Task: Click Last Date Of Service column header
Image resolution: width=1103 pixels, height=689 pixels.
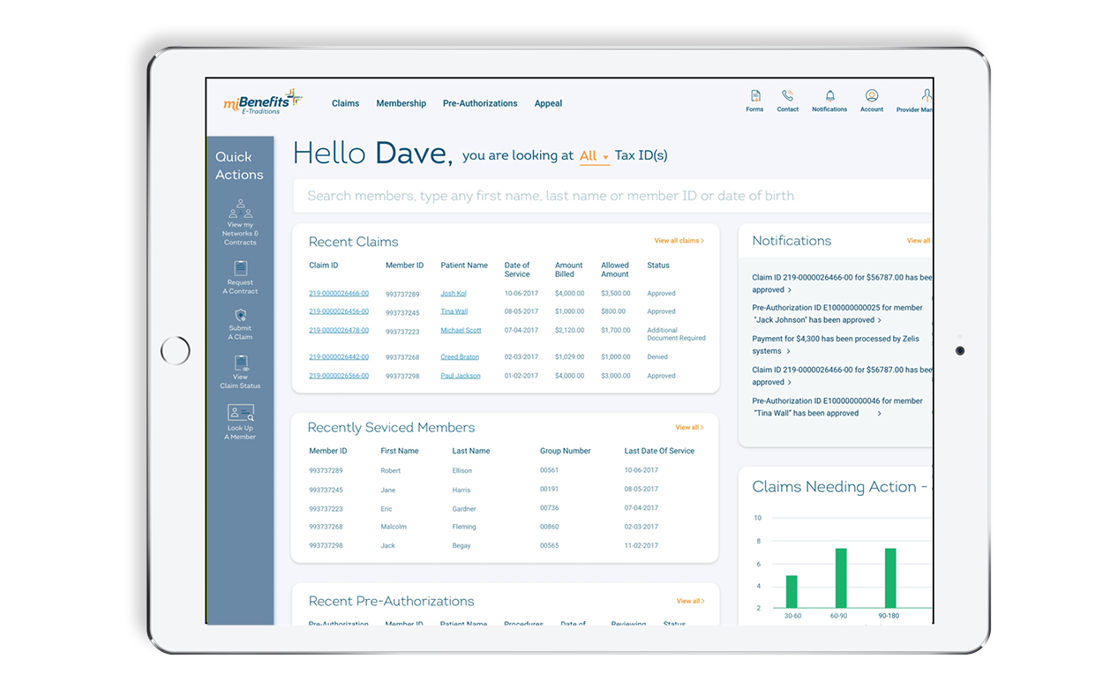Action: [x=659, y=451]
